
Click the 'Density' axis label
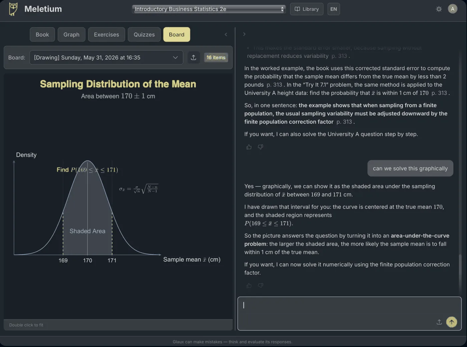[x=26, y=155]
